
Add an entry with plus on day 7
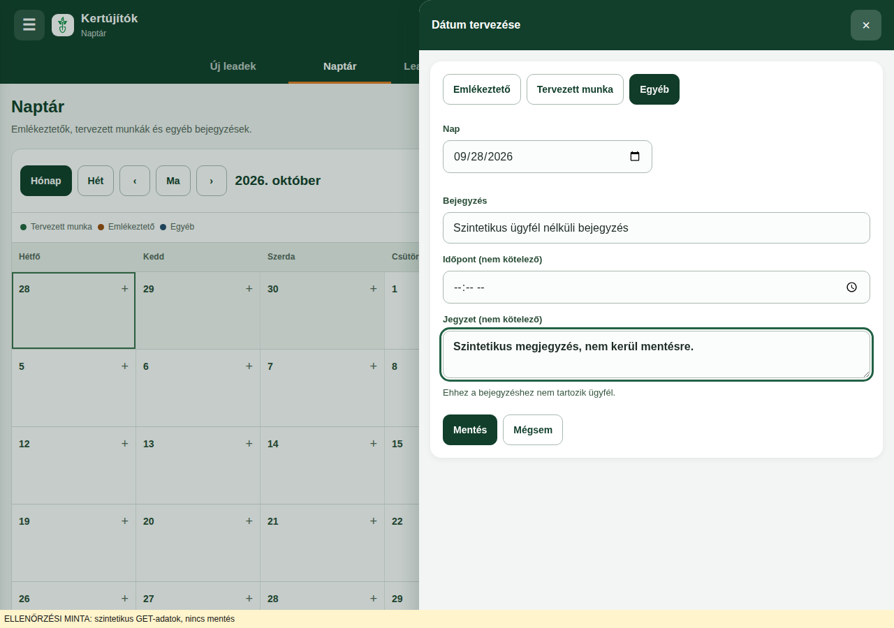coord(374,366)
